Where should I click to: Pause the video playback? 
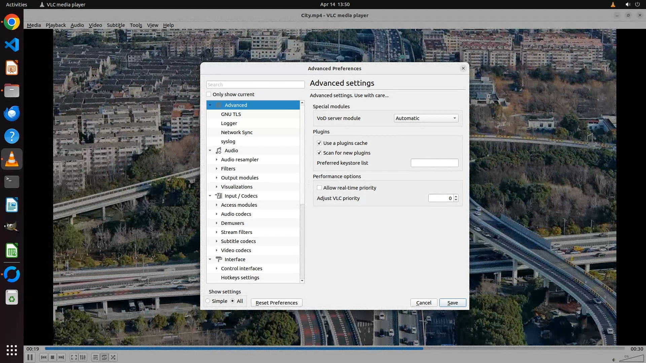(x=30, y=357)
